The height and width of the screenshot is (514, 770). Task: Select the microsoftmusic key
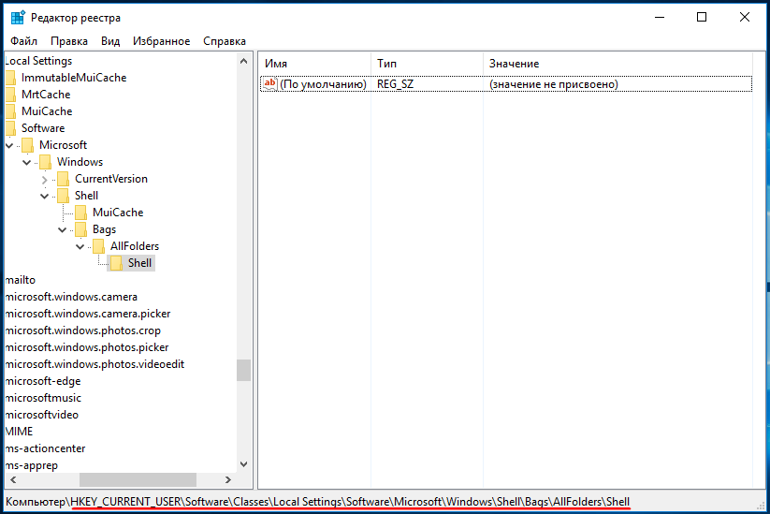point(43,398)
